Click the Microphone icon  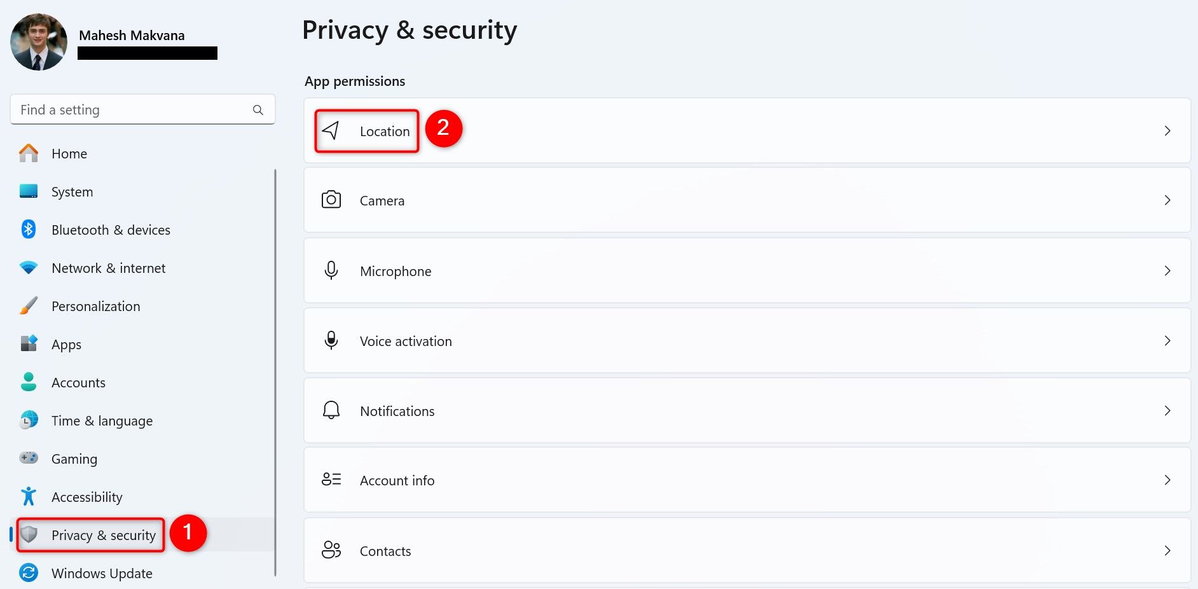331,270
